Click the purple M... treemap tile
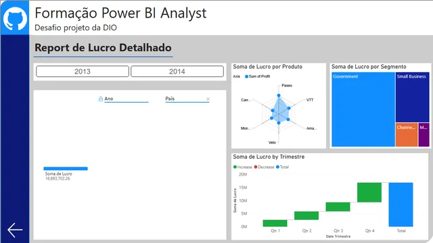The height and width of the screenshot is (243, 433). tap(424, 135)
